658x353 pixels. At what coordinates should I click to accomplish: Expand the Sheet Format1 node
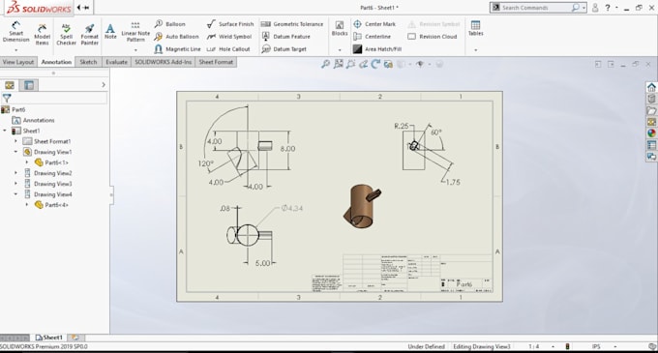15,141
